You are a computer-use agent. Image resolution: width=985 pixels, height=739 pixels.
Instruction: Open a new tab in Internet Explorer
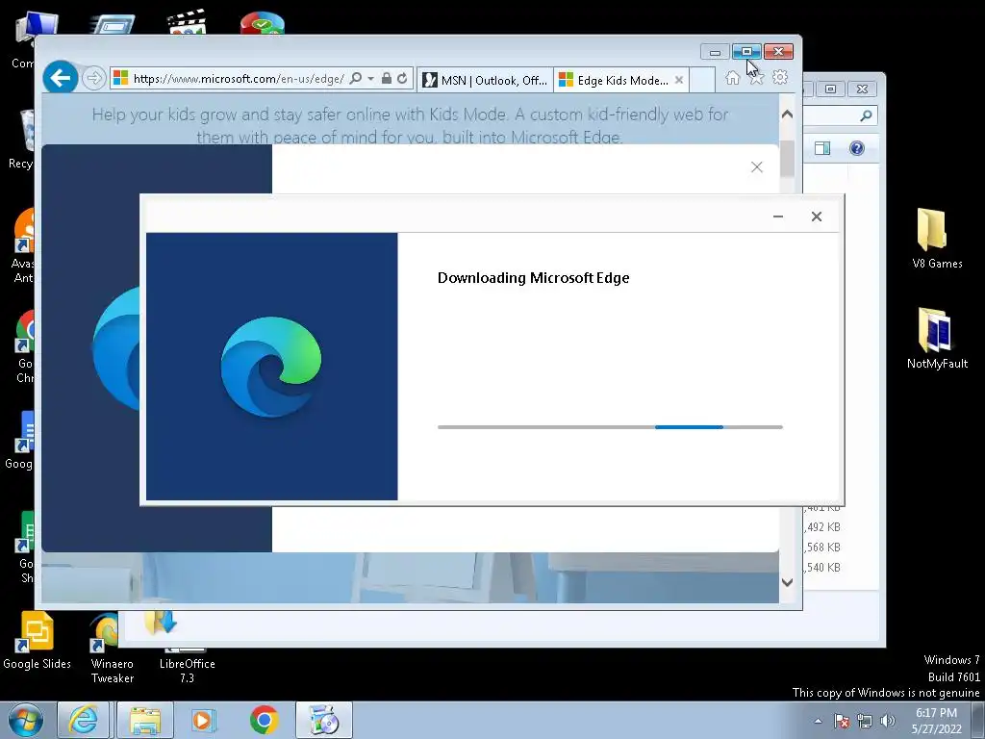702,80
